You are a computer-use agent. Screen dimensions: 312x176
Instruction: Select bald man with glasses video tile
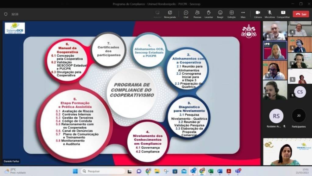[275, 31]
